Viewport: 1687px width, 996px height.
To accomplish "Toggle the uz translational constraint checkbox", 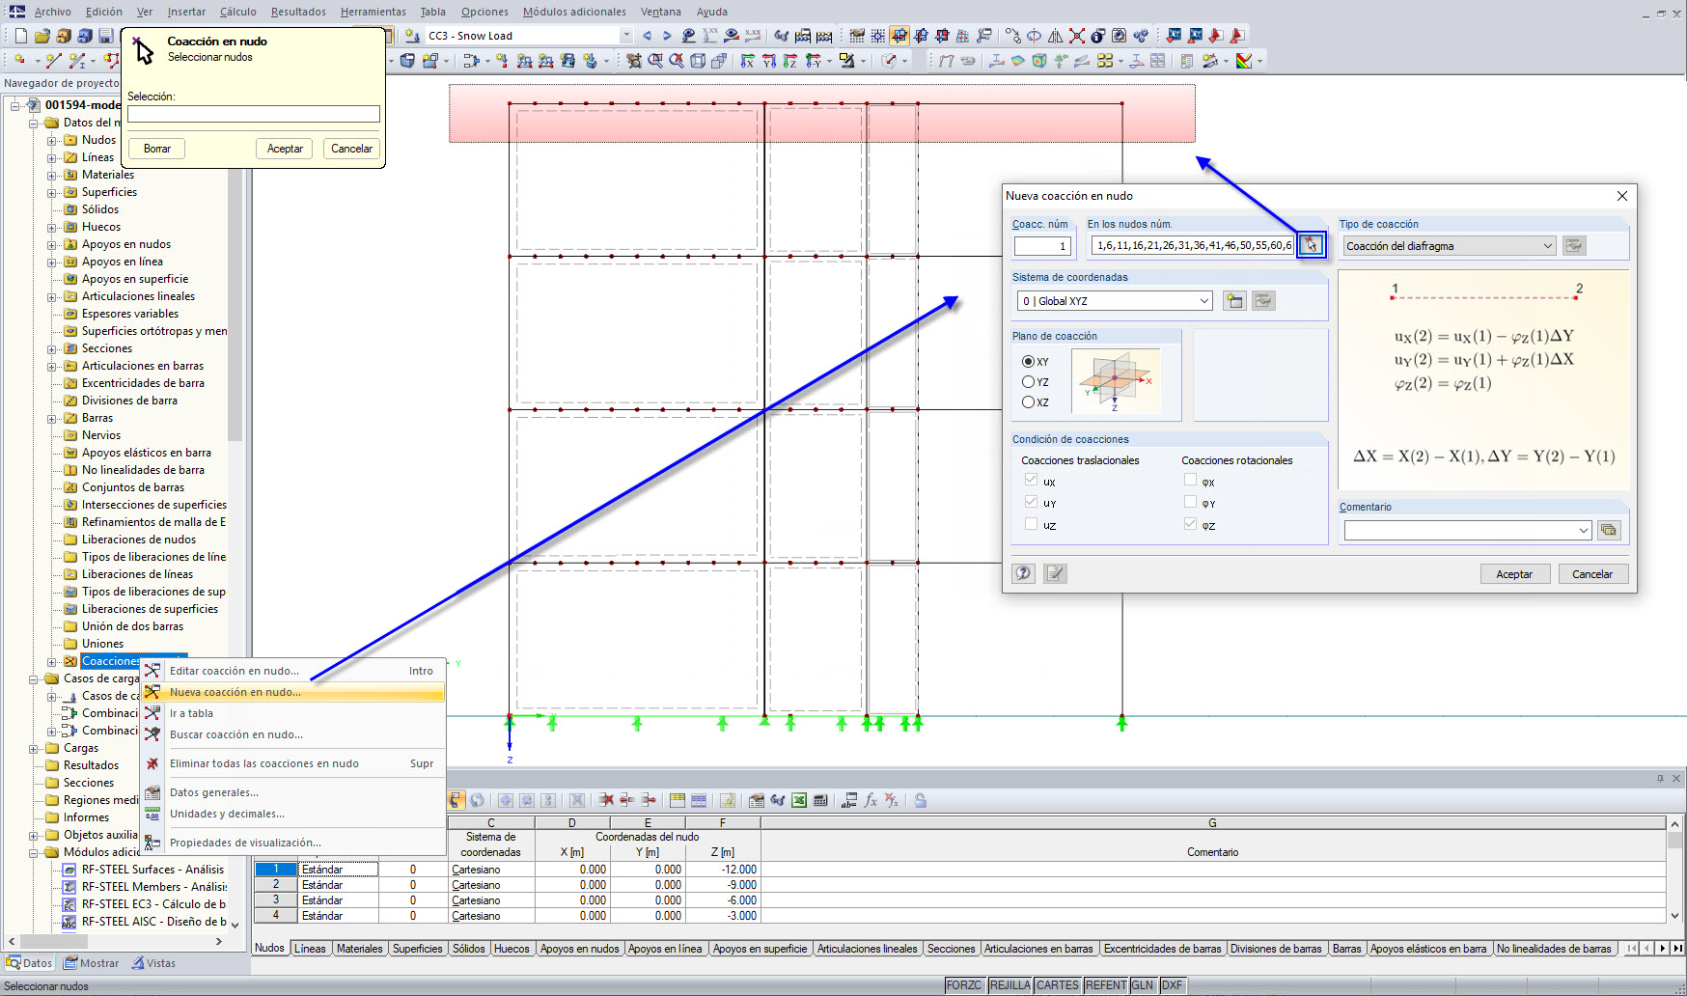I will click(1031, 524).
